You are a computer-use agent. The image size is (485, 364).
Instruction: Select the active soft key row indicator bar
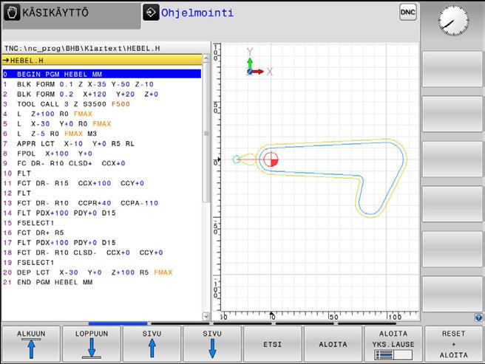pyautogui.click(x=118, y=323)
